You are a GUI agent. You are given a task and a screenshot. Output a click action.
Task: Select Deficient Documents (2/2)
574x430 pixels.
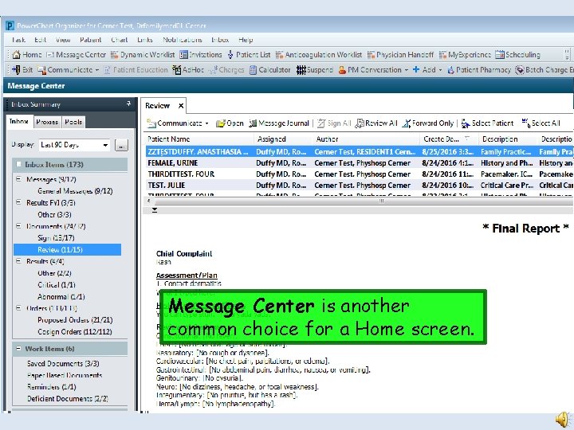click(68, 399)
